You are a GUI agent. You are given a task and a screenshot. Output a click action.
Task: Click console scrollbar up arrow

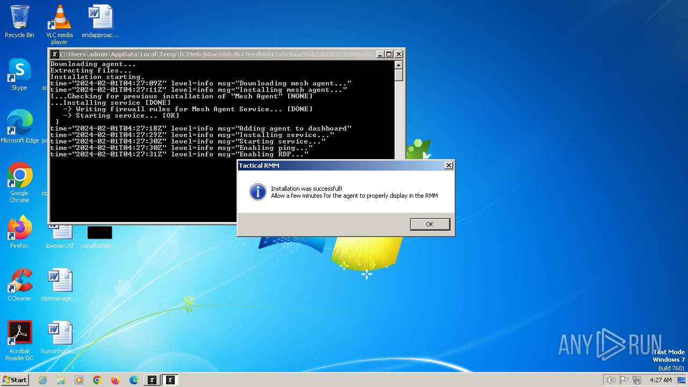pos(398,65)
